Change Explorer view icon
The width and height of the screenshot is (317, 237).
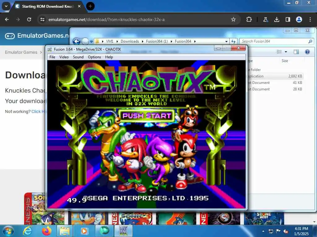pos(279,52)
